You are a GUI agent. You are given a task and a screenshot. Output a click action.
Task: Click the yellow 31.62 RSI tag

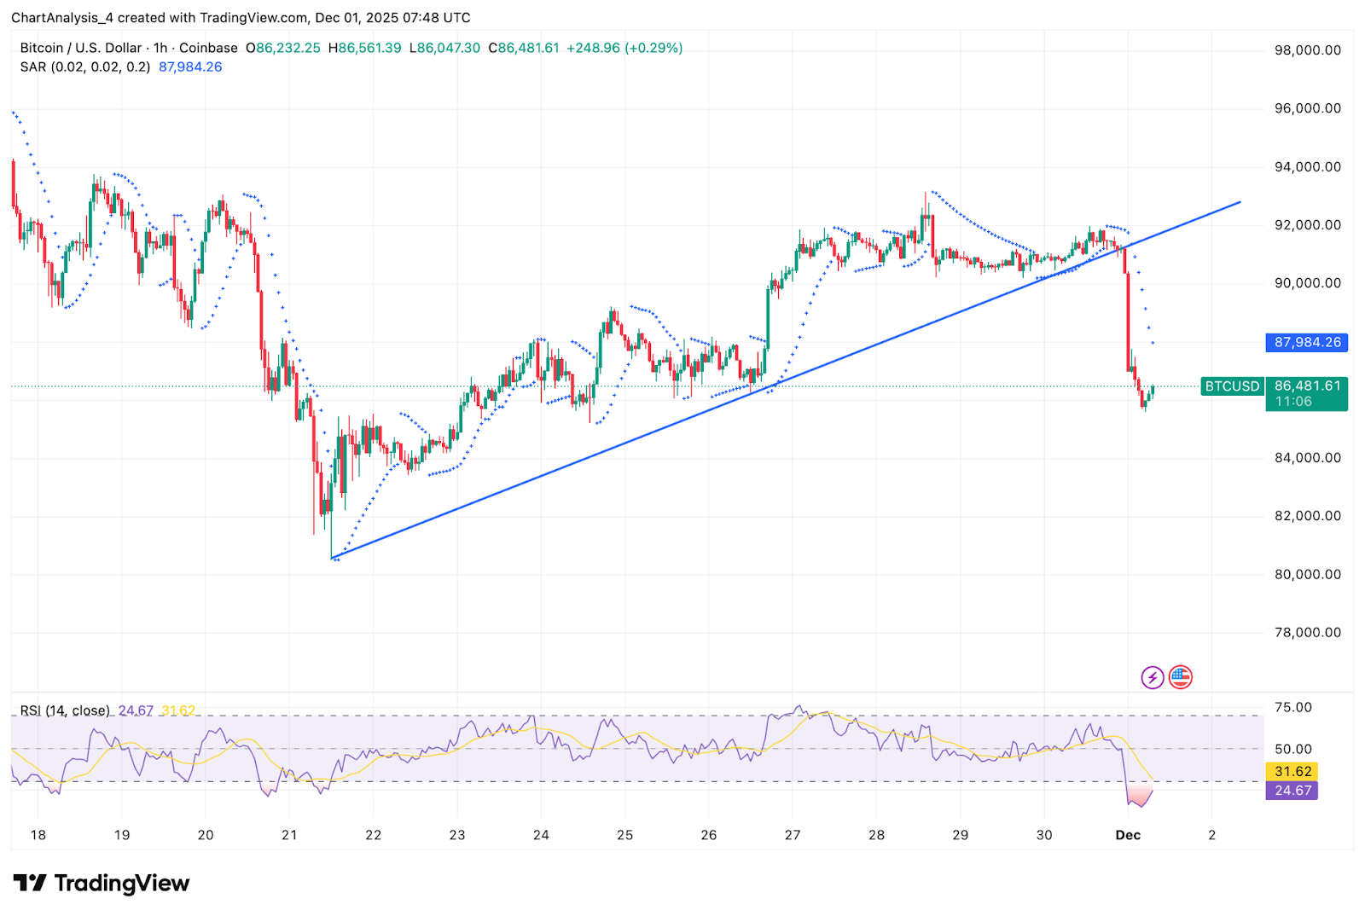1291,770
